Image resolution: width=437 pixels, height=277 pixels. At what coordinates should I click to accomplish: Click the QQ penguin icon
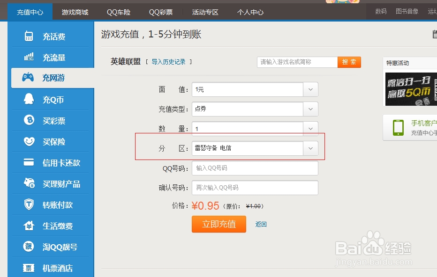coord(29,99)
